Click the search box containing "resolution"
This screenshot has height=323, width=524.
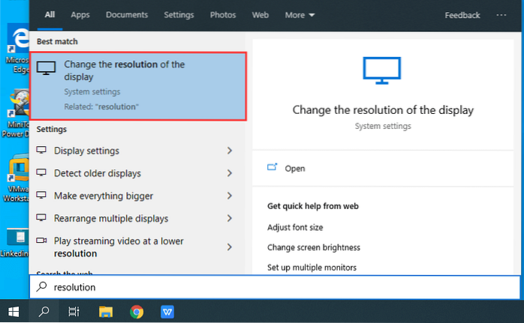tap(270, 287)
